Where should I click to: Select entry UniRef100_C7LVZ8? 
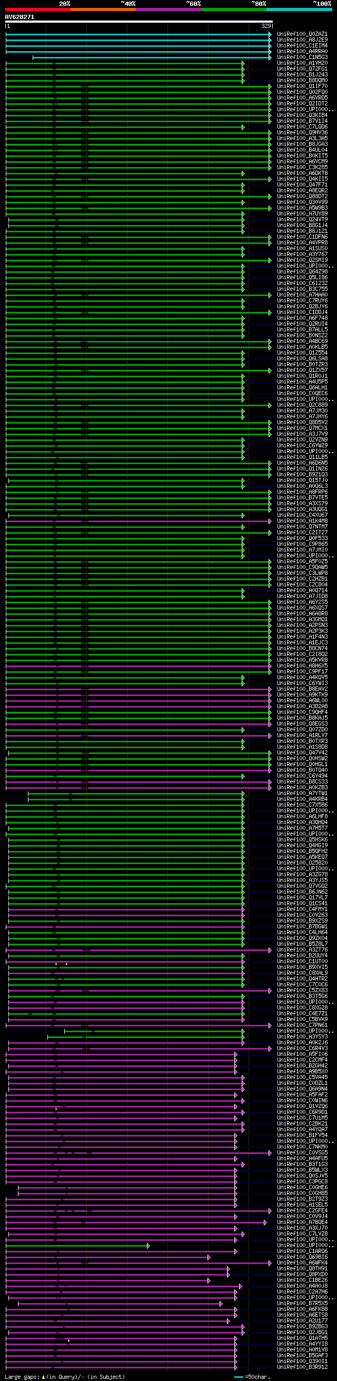tap(302, 1235)
